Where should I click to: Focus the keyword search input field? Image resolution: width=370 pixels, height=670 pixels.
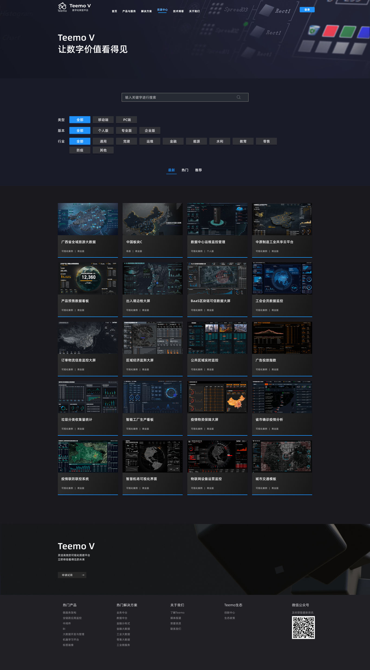click(x=185, y=97)
